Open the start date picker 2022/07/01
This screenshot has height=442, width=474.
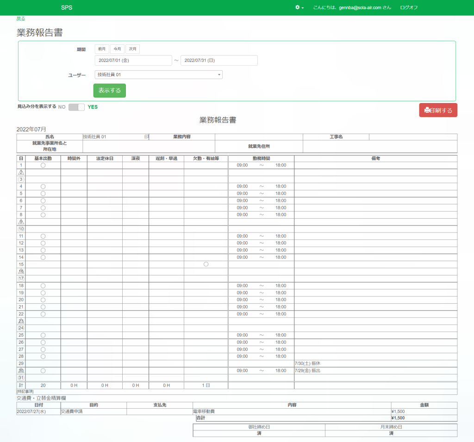click(x=133, y=61)
